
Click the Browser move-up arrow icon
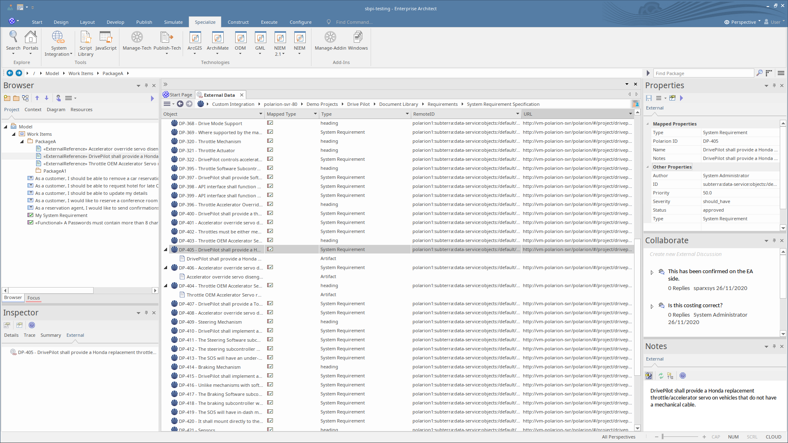pos(37,98)
